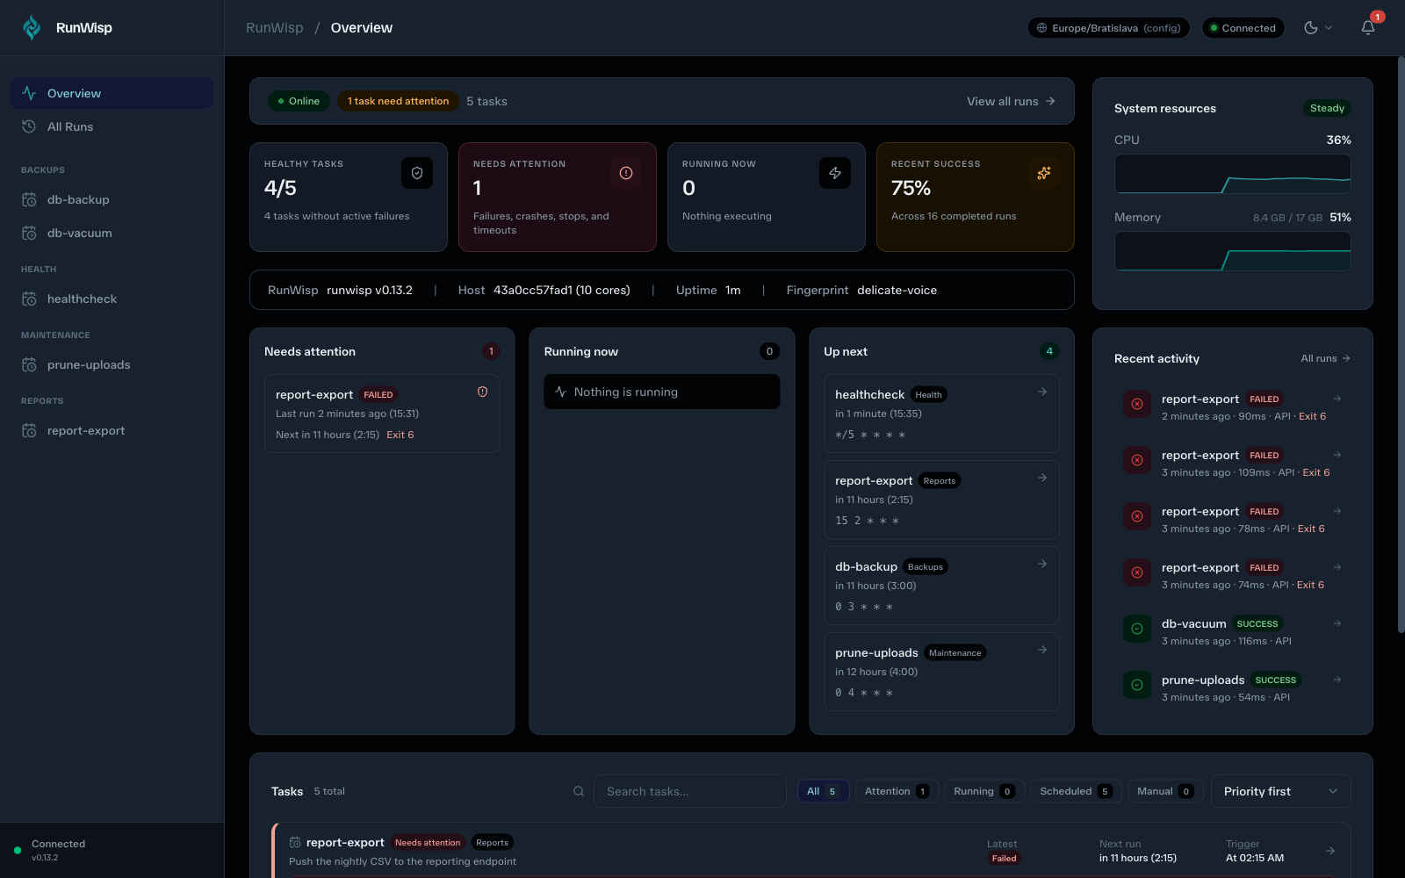The height and width of the screenshot is (878, 1405).
Task: Click the alert icon on the failed report-export card
Action: 482,392
